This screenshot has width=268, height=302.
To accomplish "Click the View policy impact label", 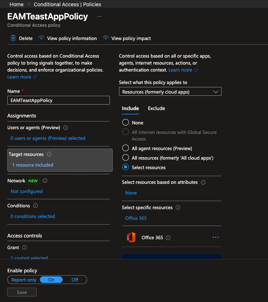I will (131, 38).
